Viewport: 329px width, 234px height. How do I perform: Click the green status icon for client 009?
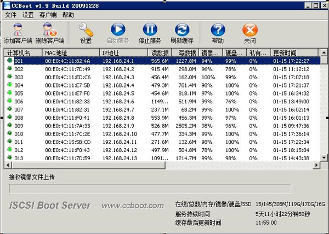(10, 125)
